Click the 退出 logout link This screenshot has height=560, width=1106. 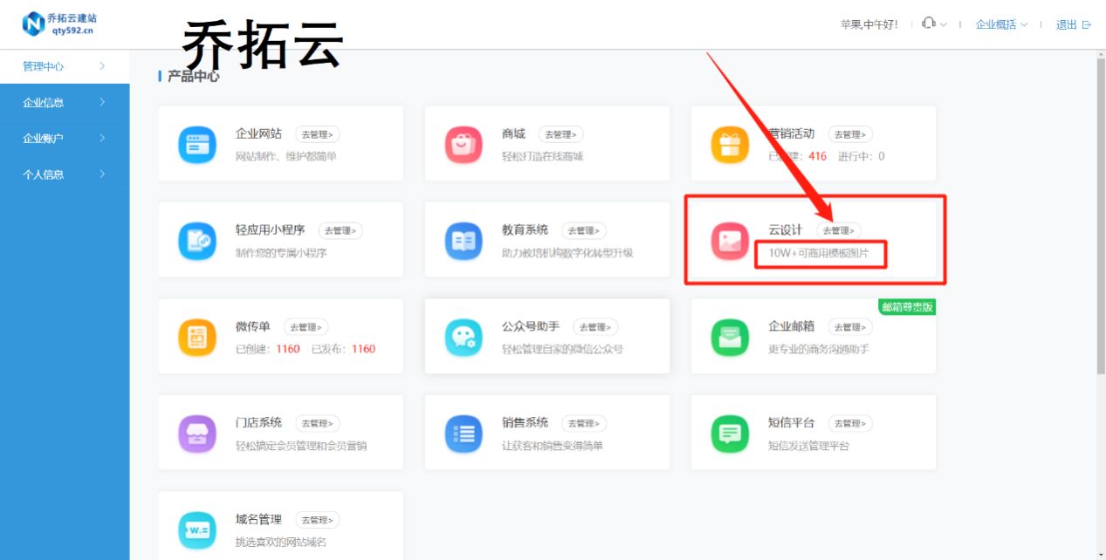pos(1067,24)
